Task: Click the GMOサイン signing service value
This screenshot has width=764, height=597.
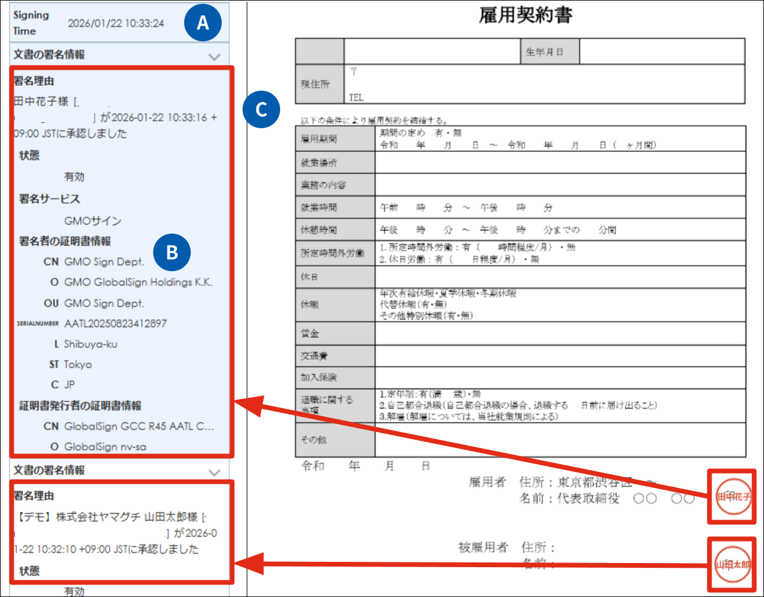Action: point(92,221)
